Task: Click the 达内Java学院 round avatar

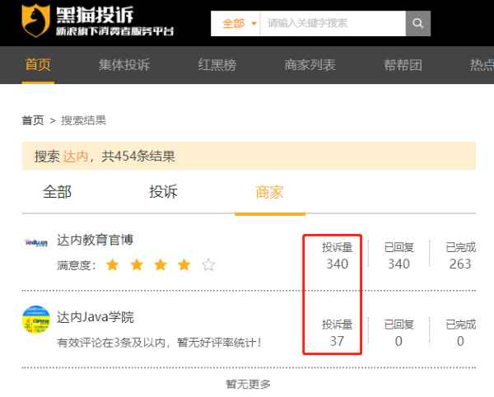Action: pos(36,320)
